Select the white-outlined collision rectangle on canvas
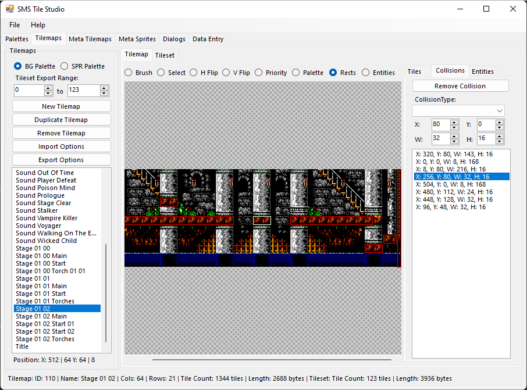 click(262, 220)
